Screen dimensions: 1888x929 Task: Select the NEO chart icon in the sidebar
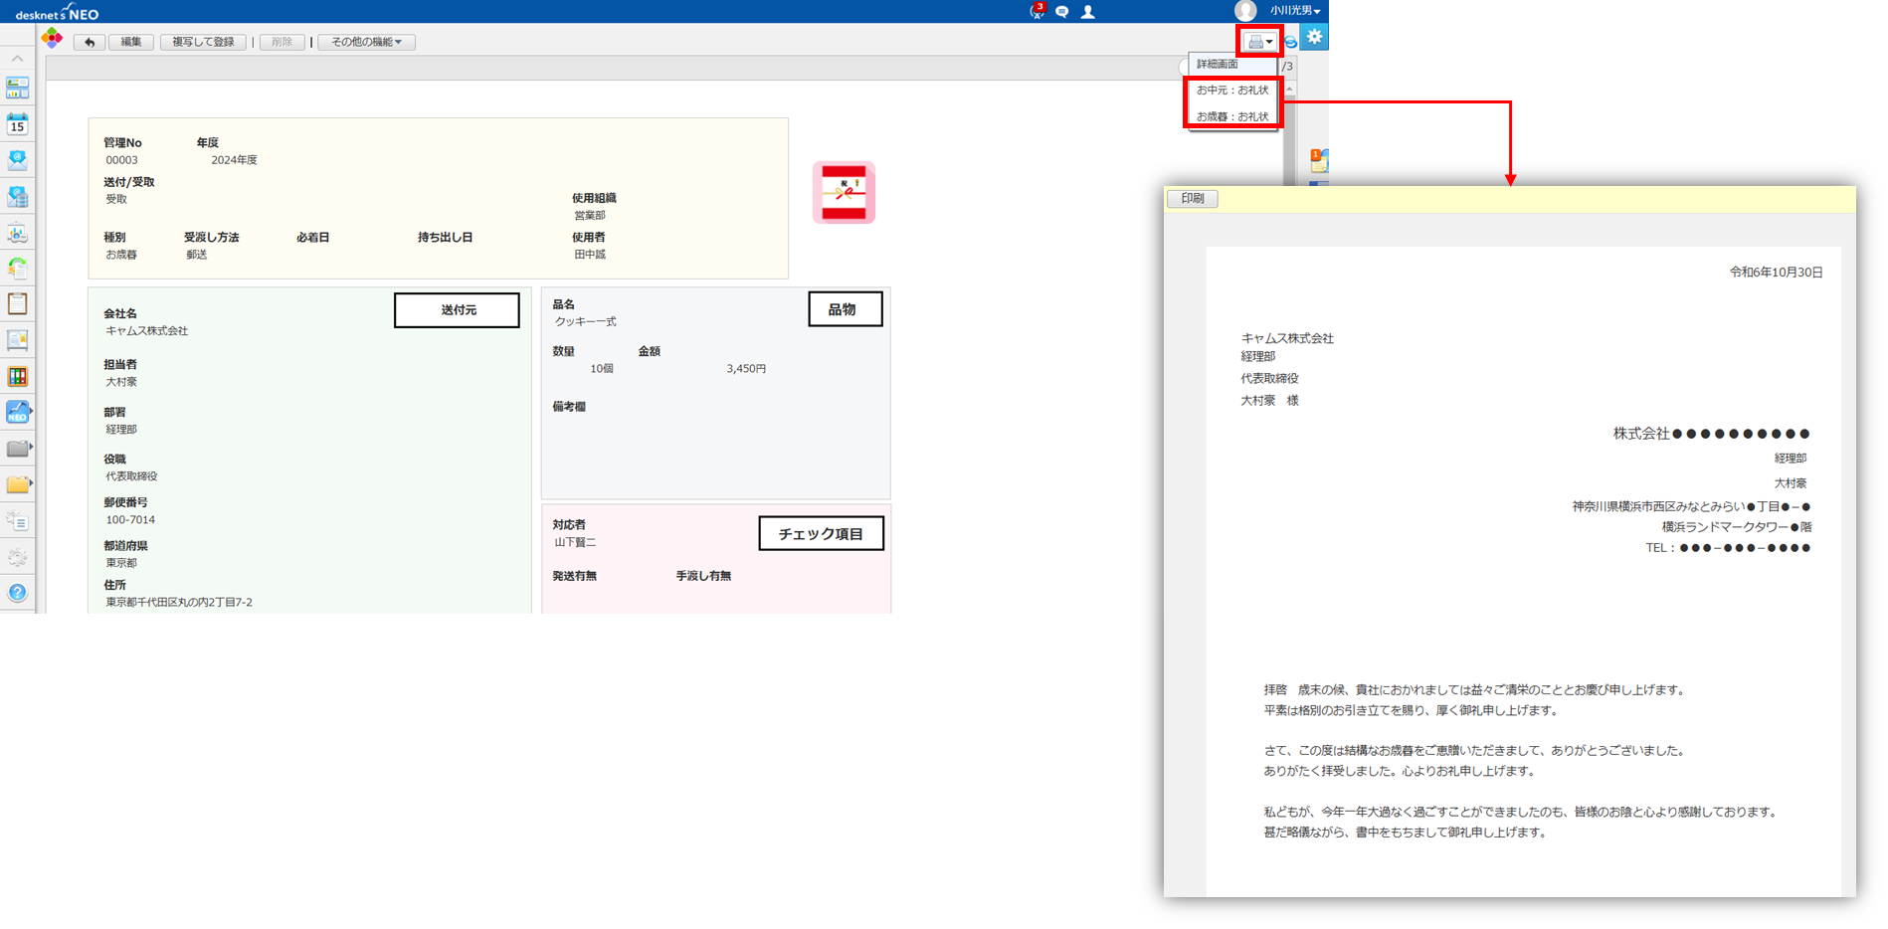(x=17, y=413)
